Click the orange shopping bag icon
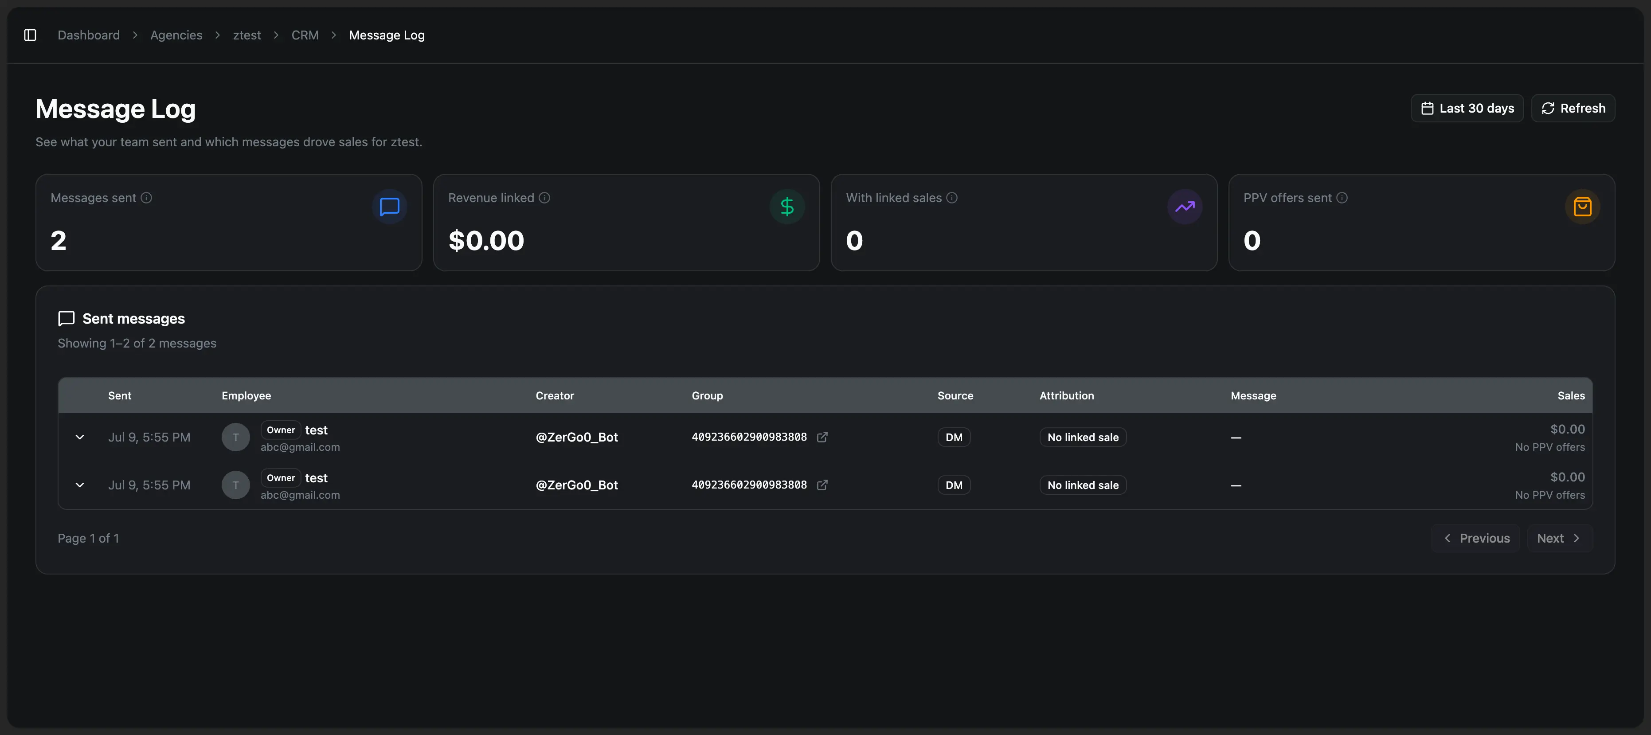1651x735 pixels. (x=1582, y=207)
